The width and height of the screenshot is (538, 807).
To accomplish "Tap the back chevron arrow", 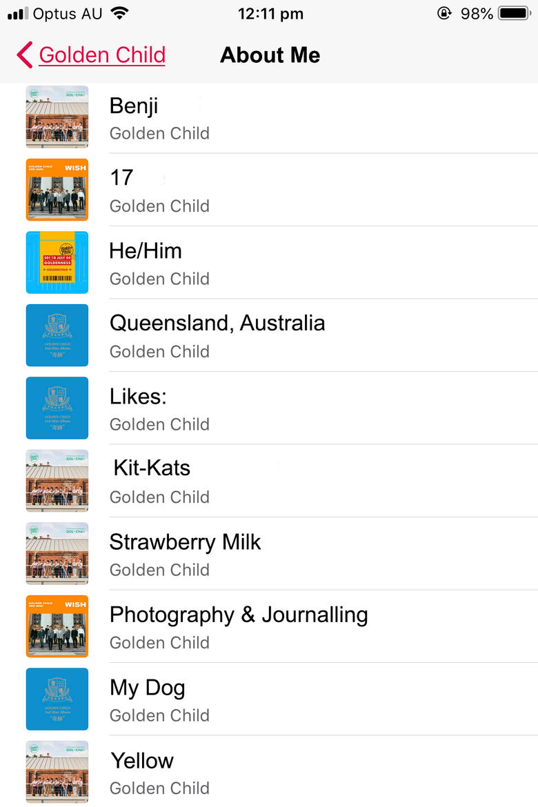I will [24, 55].
